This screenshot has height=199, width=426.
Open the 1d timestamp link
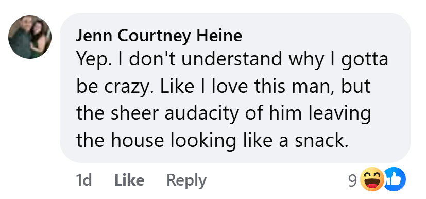tap(83, 180)
